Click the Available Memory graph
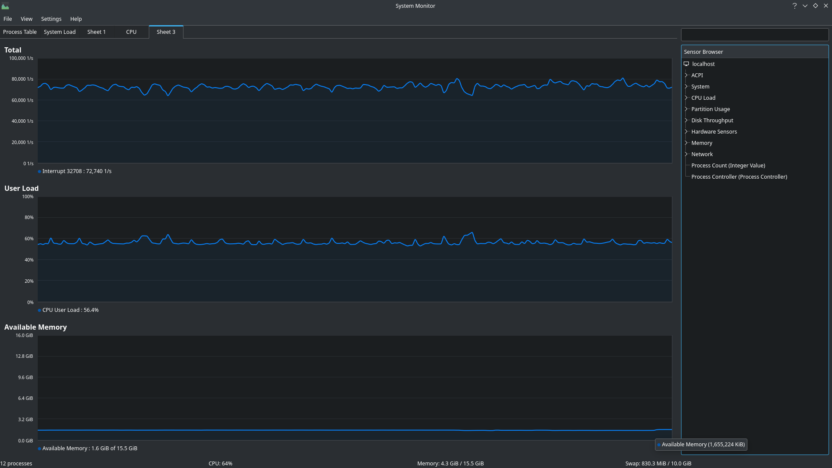832x468 pixels. (355, 388)
